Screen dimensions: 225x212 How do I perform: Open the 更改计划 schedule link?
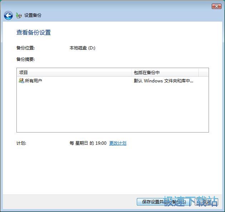pyautogui.click(x=117, y=143)
